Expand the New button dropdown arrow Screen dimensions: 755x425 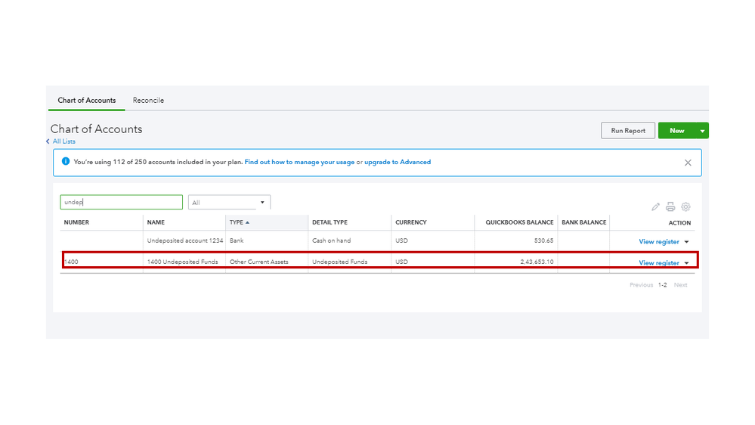click(x=703, y=131)
